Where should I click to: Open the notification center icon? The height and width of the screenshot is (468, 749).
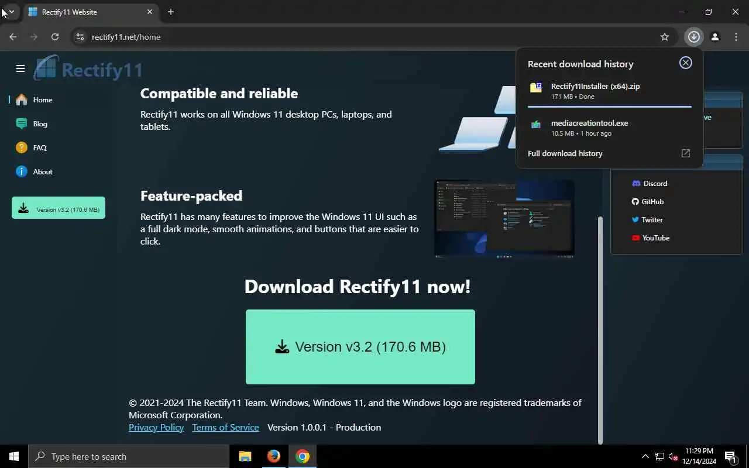[730, 456]
